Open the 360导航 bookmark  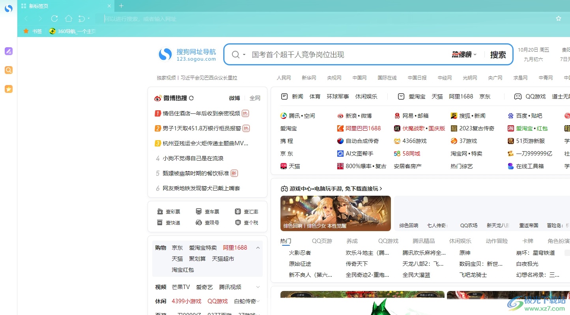72,31
